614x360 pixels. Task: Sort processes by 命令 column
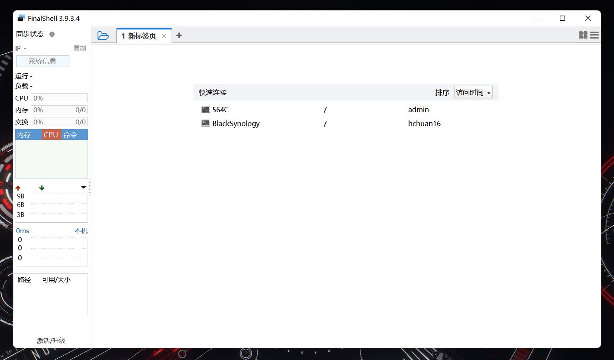(x=75, y=135)
